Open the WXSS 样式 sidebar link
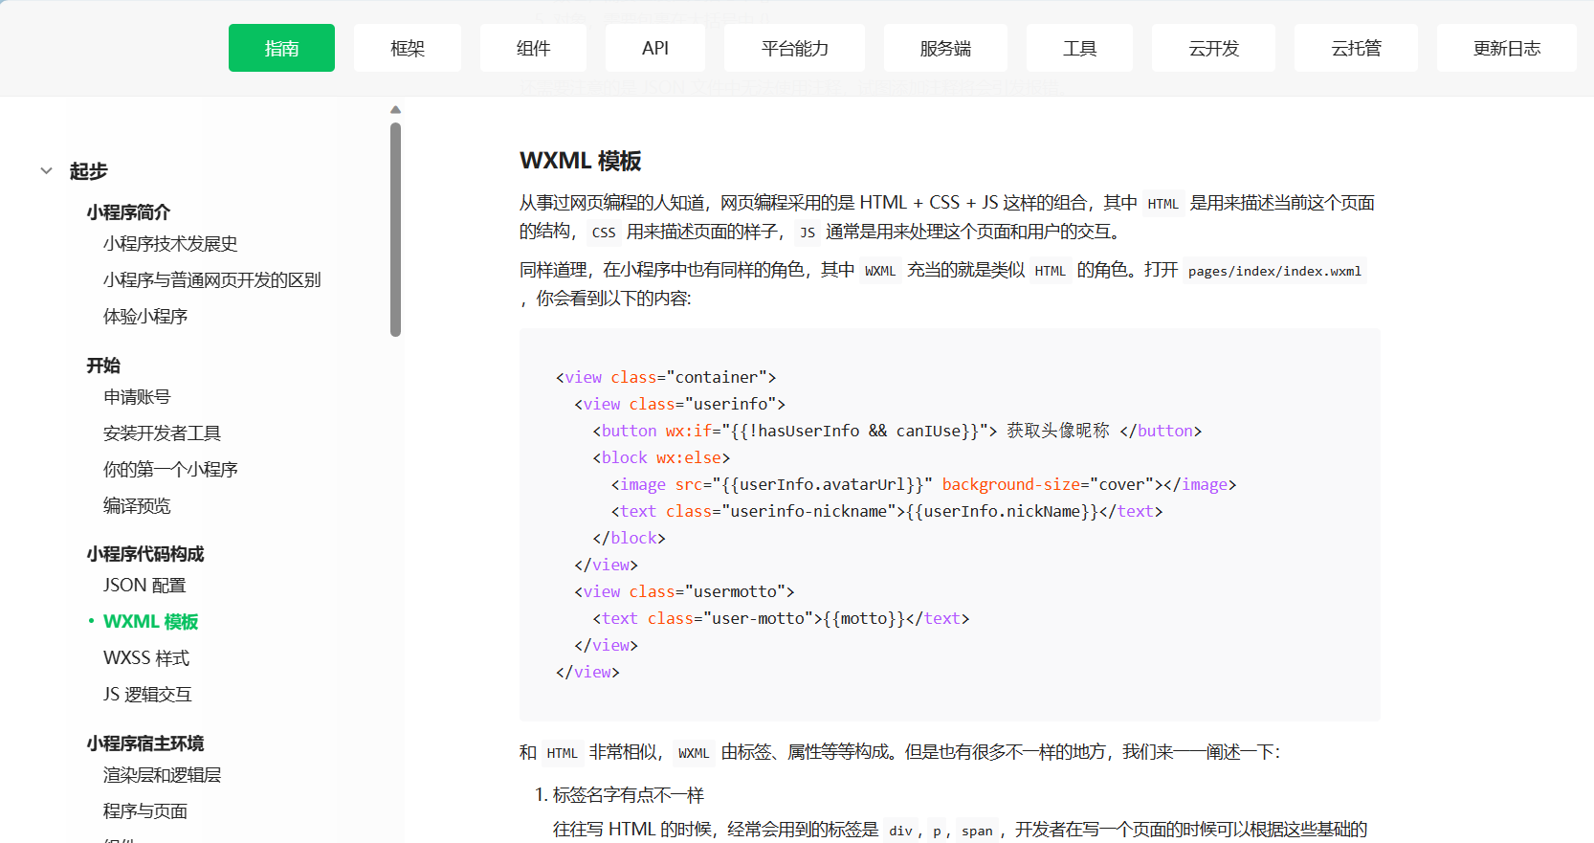 tap(146, 658)
